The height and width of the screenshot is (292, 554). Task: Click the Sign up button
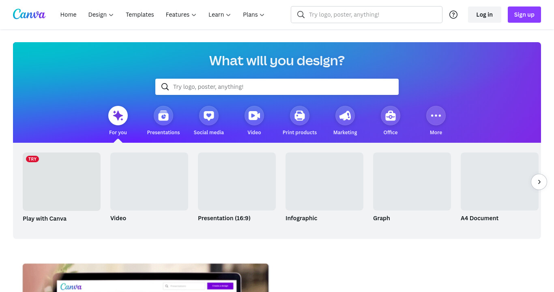pos(524,15)
